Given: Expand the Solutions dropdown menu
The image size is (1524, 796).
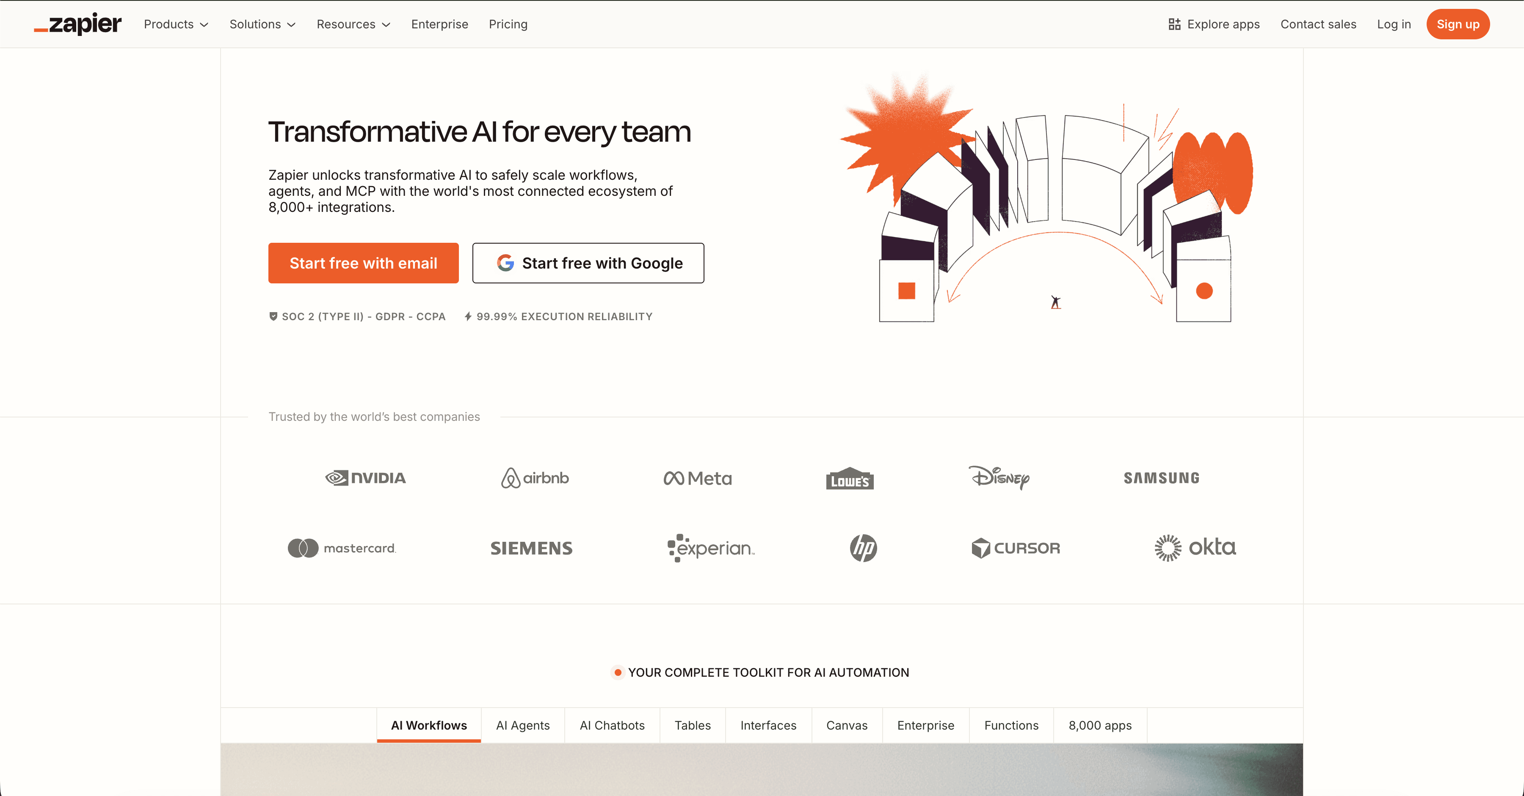Looking at the screenshot, I should point(262,24).
